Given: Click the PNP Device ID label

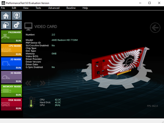Looking at the screenshot, I should [x=33, y=43].
